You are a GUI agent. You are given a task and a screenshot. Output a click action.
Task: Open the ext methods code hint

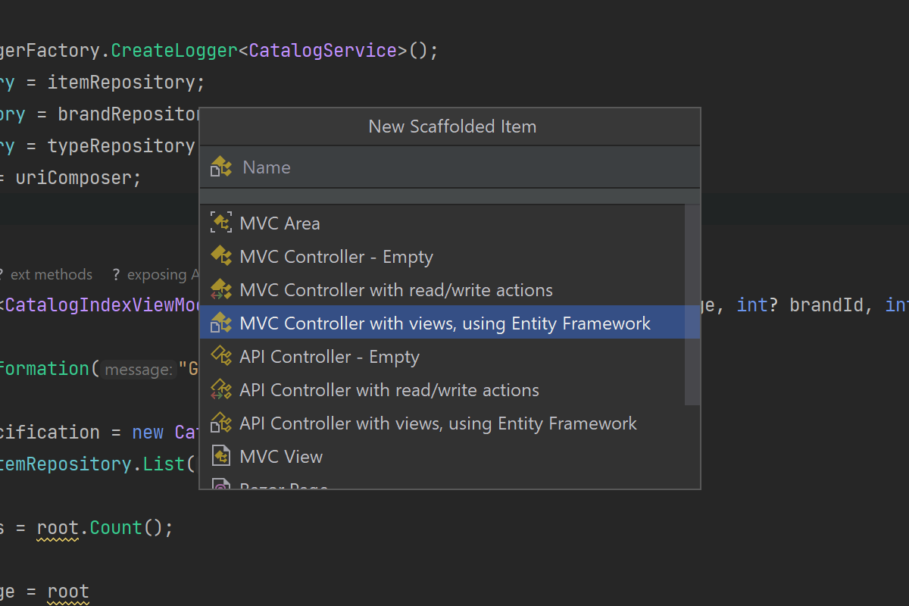pos(52,274)
